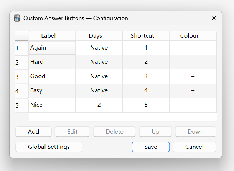Click row header number 1
Viewport: 234px width, 171px height.
pyautogui.click(x=22, y=48)
